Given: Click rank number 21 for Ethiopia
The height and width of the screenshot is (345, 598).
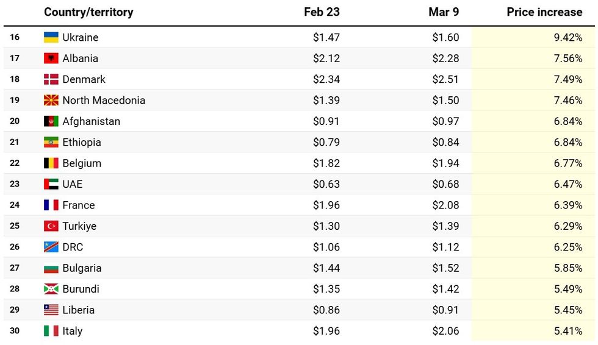Looking at the screenshot, I should (x=15, y=142).
